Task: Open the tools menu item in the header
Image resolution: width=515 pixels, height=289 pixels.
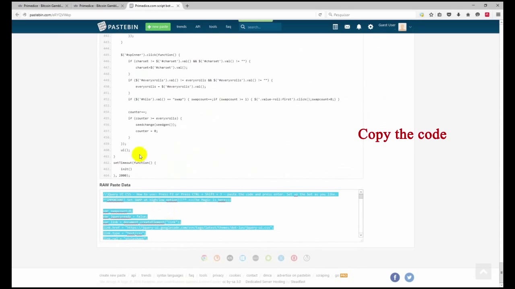Action: click(x=213, y=27)
